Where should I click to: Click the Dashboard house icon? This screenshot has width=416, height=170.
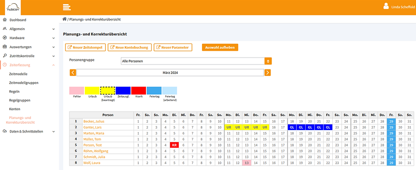tap(4, 20)
